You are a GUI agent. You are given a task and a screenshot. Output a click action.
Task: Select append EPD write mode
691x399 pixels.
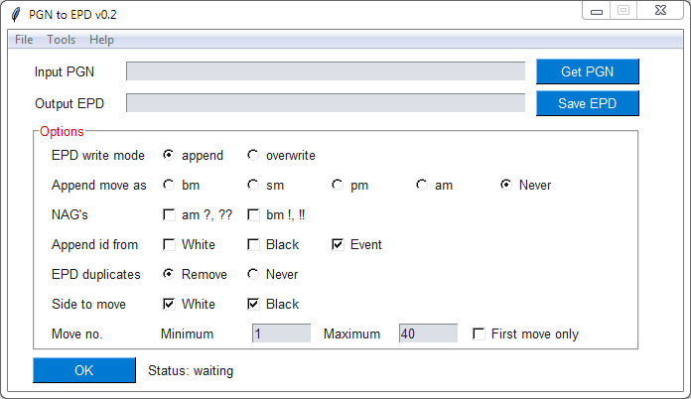tap(169, 155)
